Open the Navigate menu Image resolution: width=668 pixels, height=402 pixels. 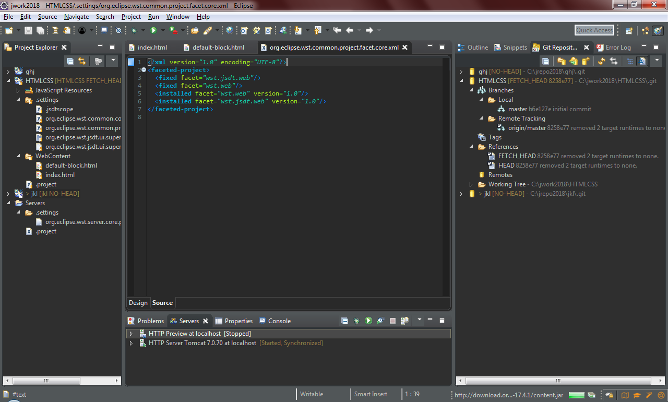click(76, 17)
